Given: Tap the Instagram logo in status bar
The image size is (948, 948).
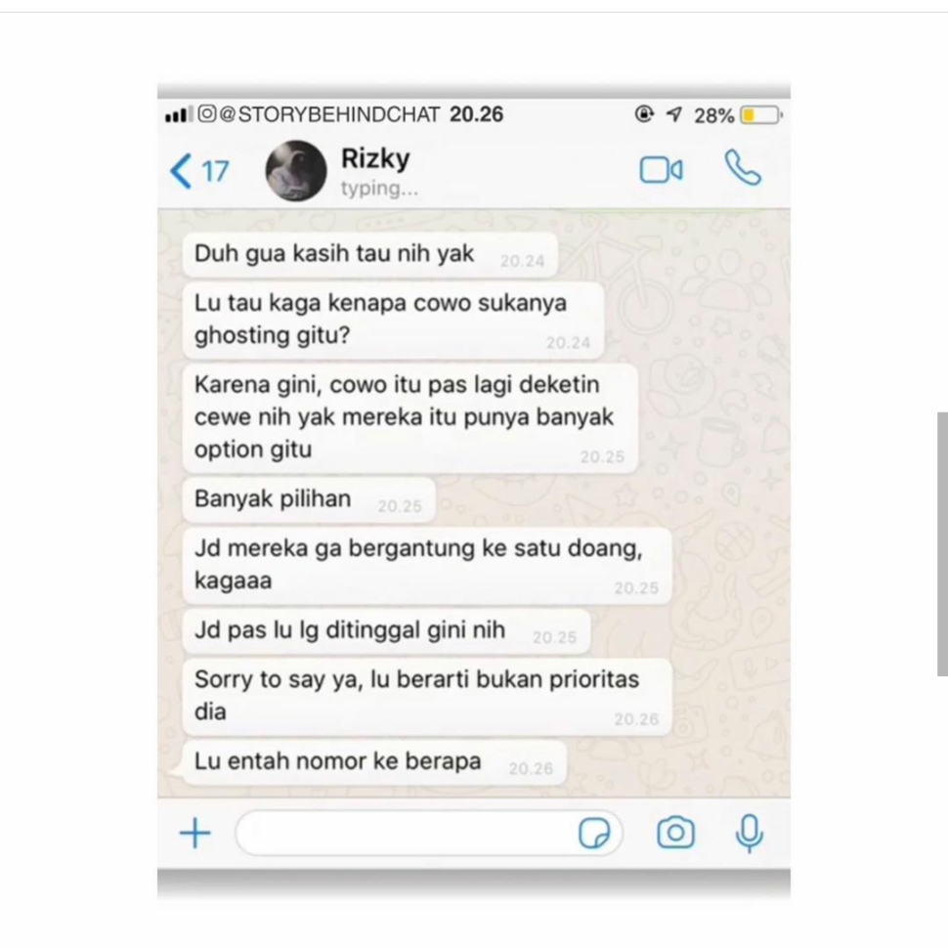Looking at the screenshot, I should 207,113.
